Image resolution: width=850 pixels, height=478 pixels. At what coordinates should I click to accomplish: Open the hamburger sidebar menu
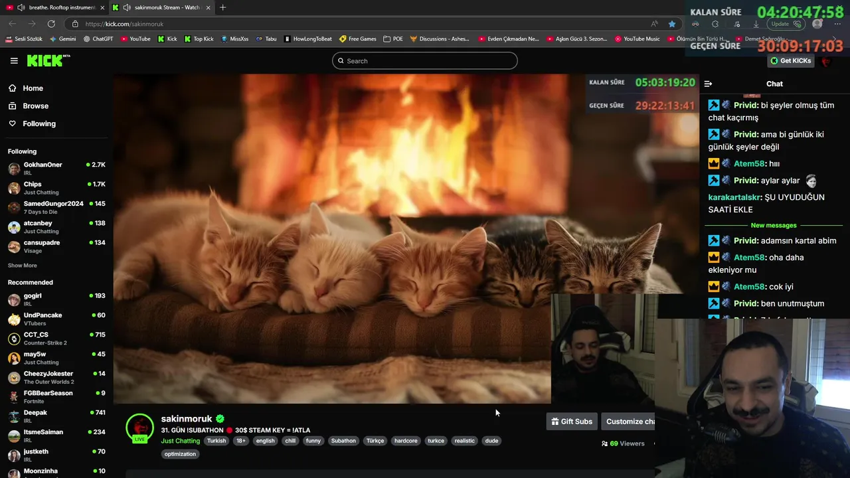tap(14, 60)
